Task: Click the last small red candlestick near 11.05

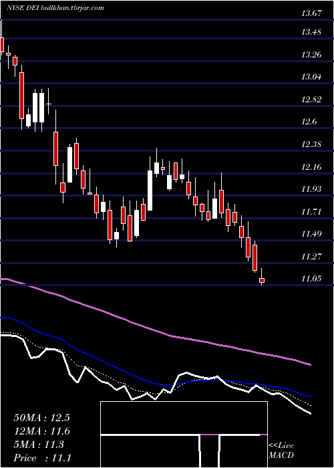Action: [262, 280]
